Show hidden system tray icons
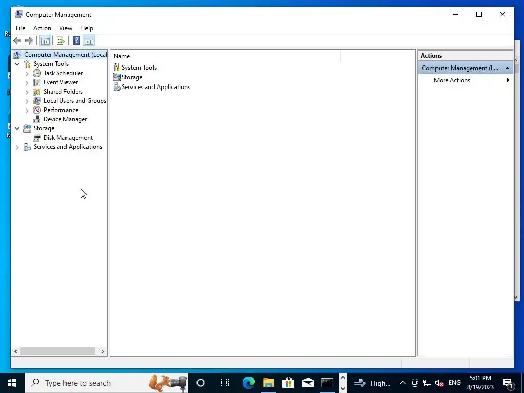 click(x=403, y=383)
